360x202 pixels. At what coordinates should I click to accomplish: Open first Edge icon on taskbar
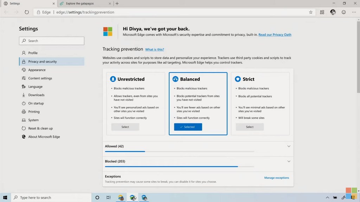[x=121, y=197]
